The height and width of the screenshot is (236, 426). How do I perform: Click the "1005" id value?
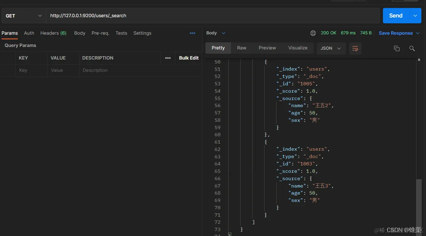click(306, 84)
